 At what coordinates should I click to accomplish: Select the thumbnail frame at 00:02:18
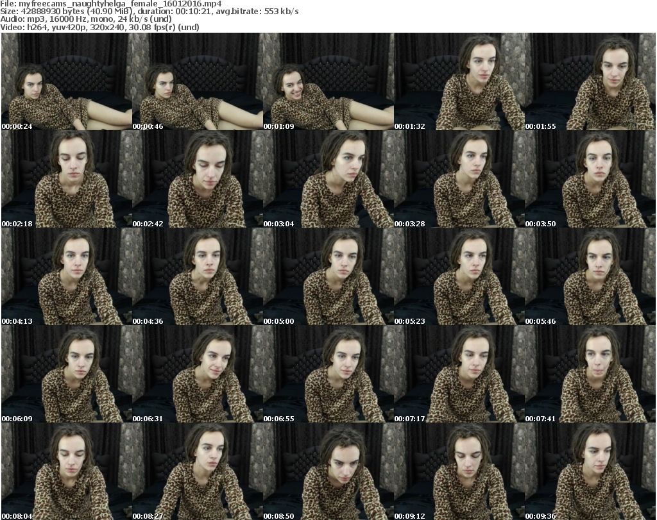67,179
